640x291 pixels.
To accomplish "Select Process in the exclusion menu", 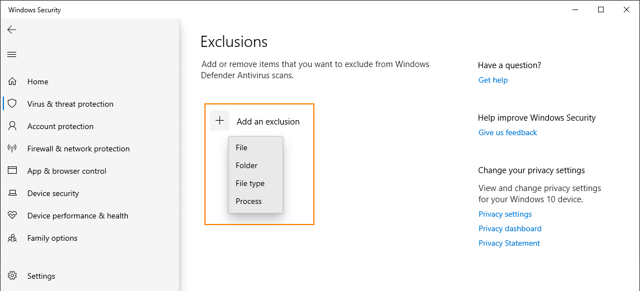I will point(249,201).
